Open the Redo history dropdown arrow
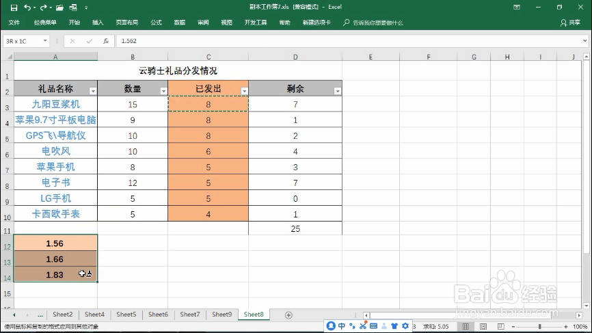Screen dimensions: 592x333 (x=51, y=8)
